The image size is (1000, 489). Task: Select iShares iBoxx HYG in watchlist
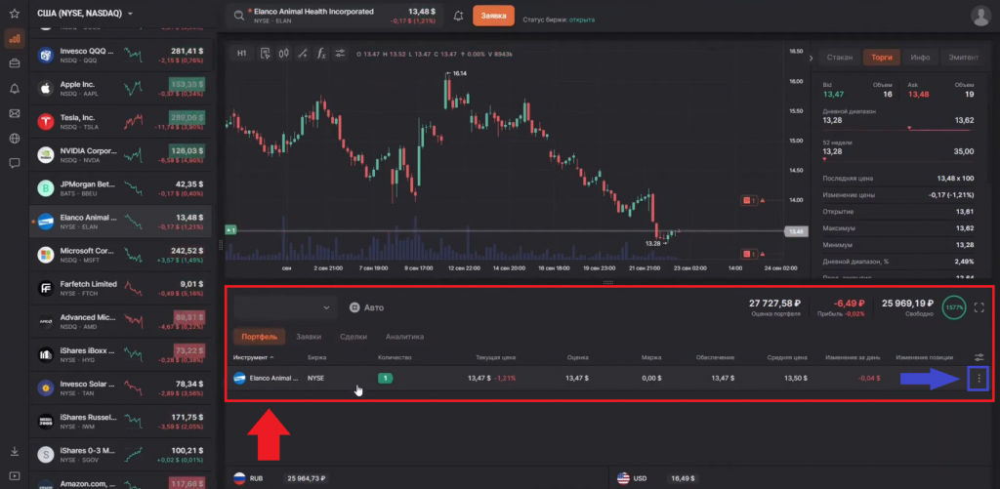[120, 354]
